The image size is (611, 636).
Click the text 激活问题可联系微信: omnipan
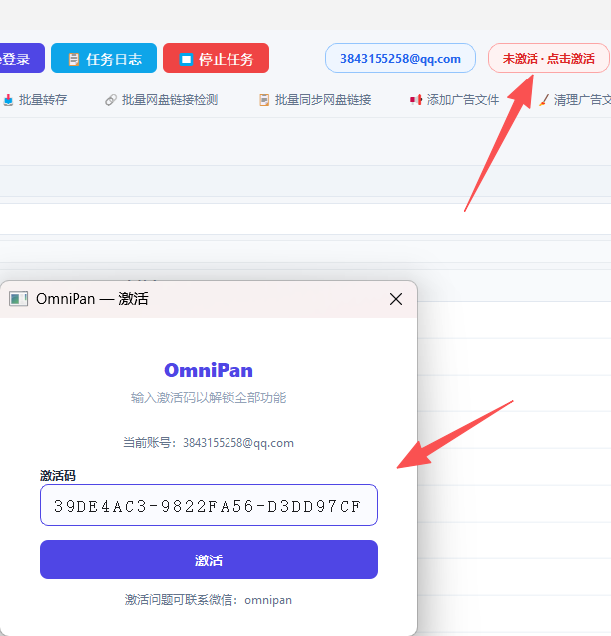(209, 600)
